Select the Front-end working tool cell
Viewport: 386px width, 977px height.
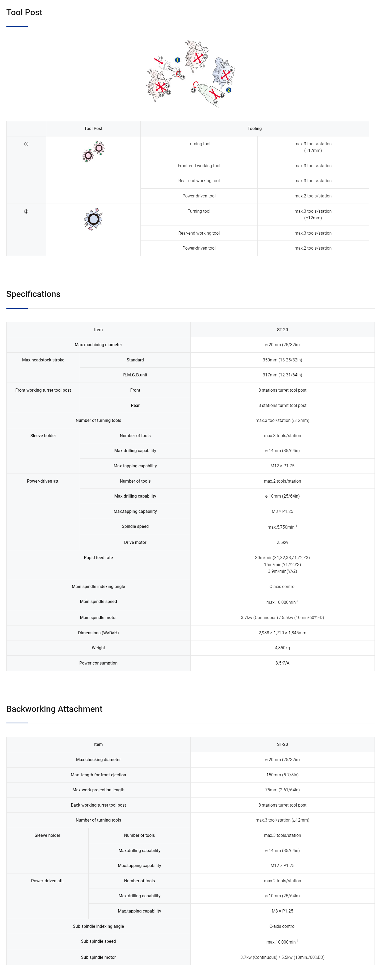[199, 166]
